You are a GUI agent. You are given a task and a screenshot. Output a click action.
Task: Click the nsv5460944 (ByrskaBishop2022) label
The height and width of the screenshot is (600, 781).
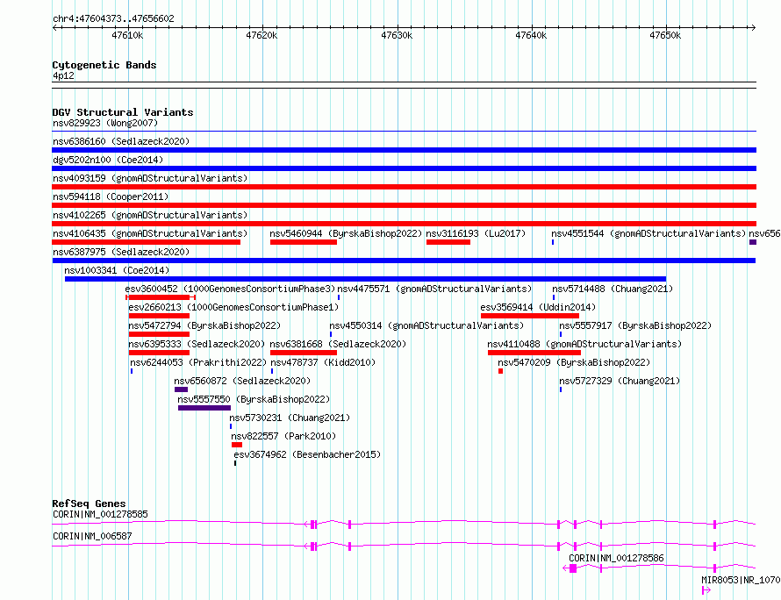[346, 233]
